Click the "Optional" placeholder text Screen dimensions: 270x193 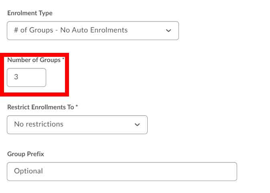[28, 171]
